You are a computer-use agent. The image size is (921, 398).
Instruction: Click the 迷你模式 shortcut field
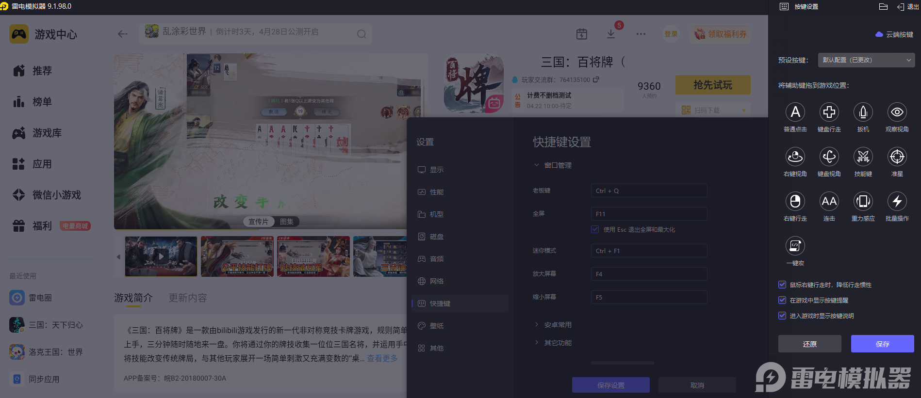(649, 251)
